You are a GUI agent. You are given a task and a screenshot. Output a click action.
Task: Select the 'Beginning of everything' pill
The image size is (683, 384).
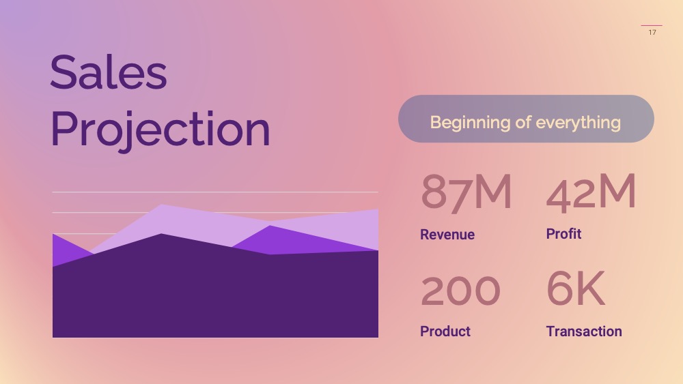(x=526, y=119)
